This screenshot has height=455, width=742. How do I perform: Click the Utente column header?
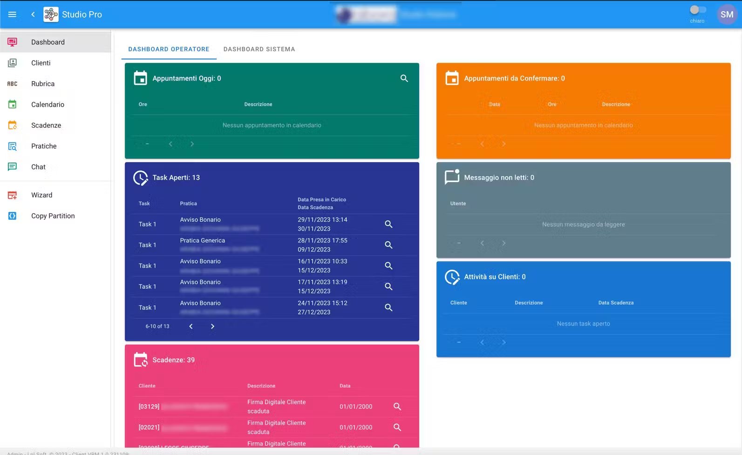pyautogui.click(x=458, y=204)
